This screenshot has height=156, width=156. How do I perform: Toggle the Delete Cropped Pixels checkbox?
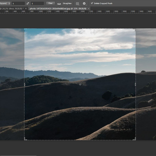click(92, 3)
